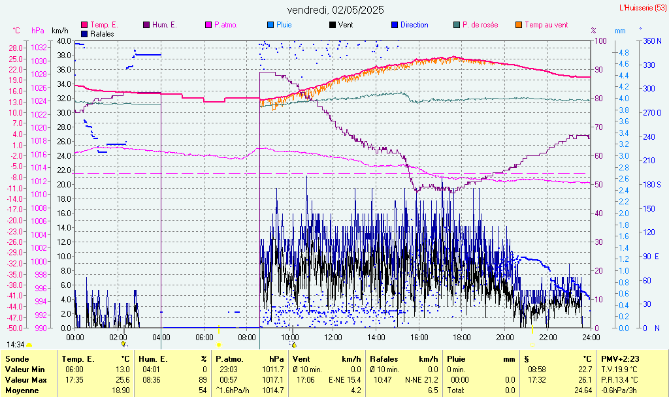Click the hPa axis unit label

click(x=37, y=31)
